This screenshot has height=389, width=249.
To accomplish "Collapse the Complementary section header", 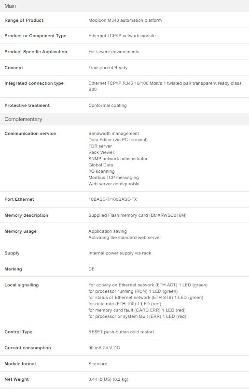I will (x=124, y=119).
